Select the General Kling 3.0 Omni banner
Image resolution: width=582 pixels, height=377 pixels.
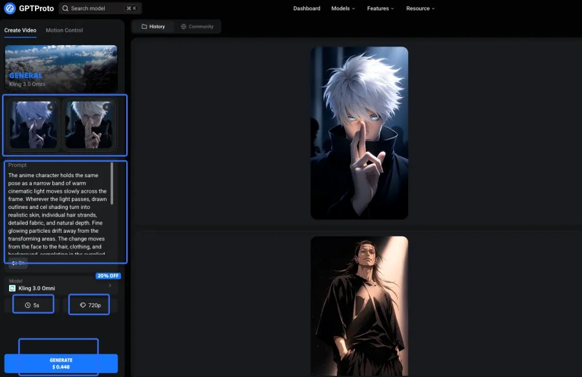click(x=61, y=69)
